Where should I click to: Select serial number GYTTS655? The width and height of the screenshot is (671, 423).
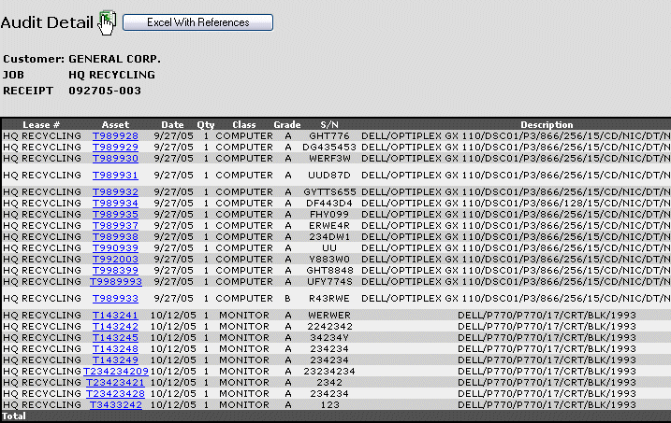coord(329,192)
